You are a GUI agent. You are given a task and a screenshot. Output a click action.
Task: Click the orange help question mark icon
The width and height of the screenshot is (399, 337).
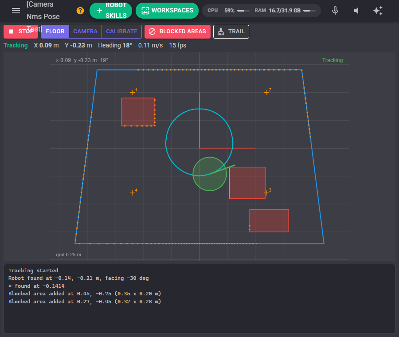point(80,11)
